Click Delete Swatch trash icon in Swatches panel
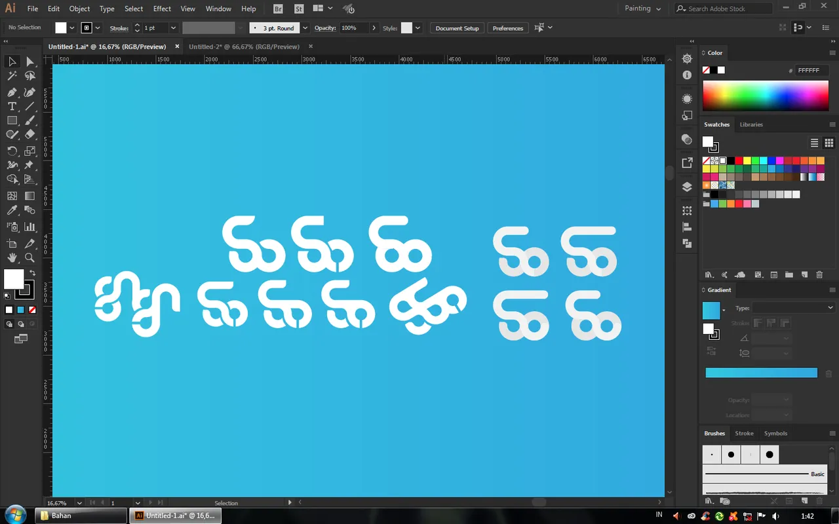The width and height of the screenshot is (839, 524). pyautogui.click(x=820, y=275)
